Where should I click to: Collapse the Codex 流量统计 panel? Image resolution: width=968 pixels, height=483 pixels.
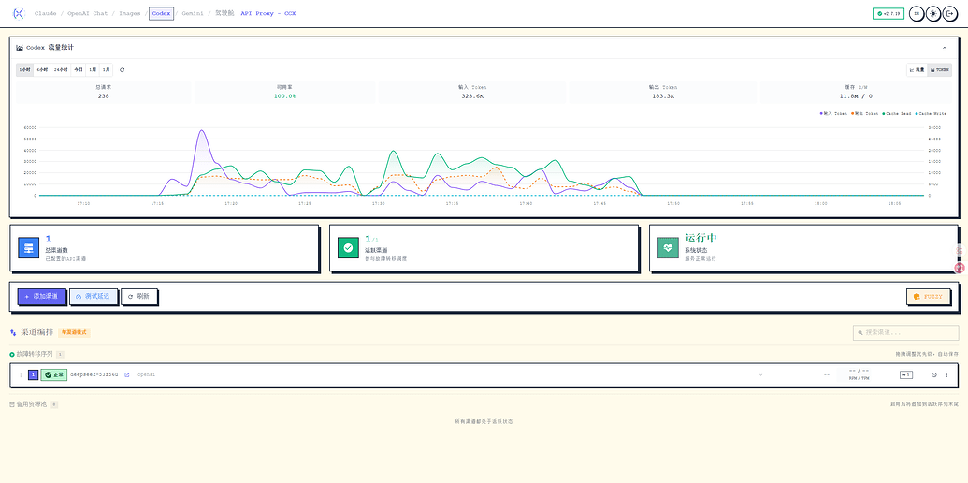point(944,48)
